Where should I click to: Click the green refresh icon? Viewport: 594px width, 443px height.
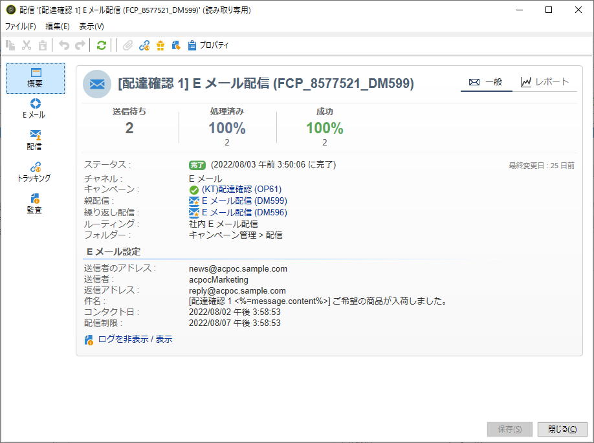click(101, 45)
